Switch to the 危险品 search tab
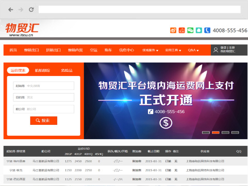The height and width of the screenshot is (186, 248). 67,70
